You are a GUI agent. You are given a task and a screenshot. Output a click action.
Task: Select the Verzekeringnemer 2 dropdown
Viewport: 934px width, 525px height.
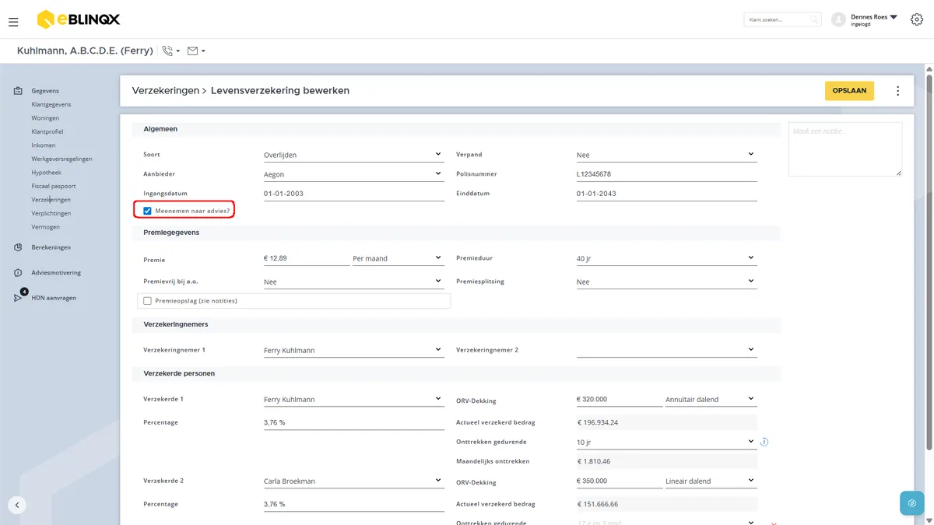pos(666,350)
